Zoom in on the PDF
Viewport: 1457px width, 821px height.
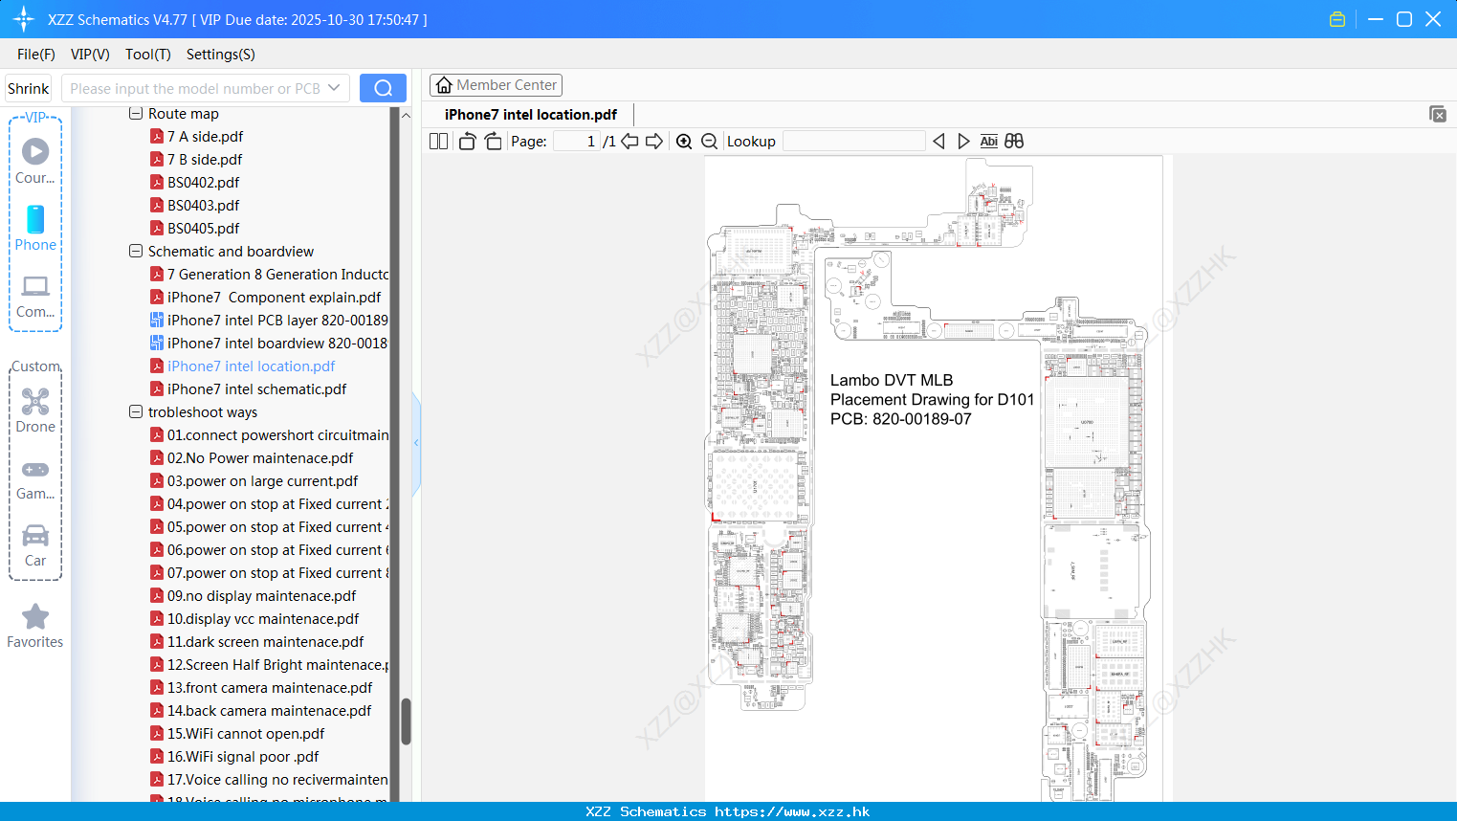(x=684, y=142)
